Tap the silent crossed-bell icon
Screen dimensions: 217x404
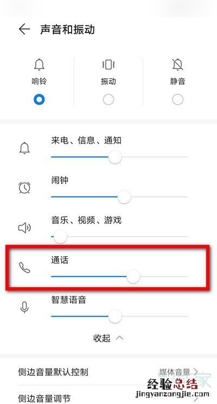point(177,64)
